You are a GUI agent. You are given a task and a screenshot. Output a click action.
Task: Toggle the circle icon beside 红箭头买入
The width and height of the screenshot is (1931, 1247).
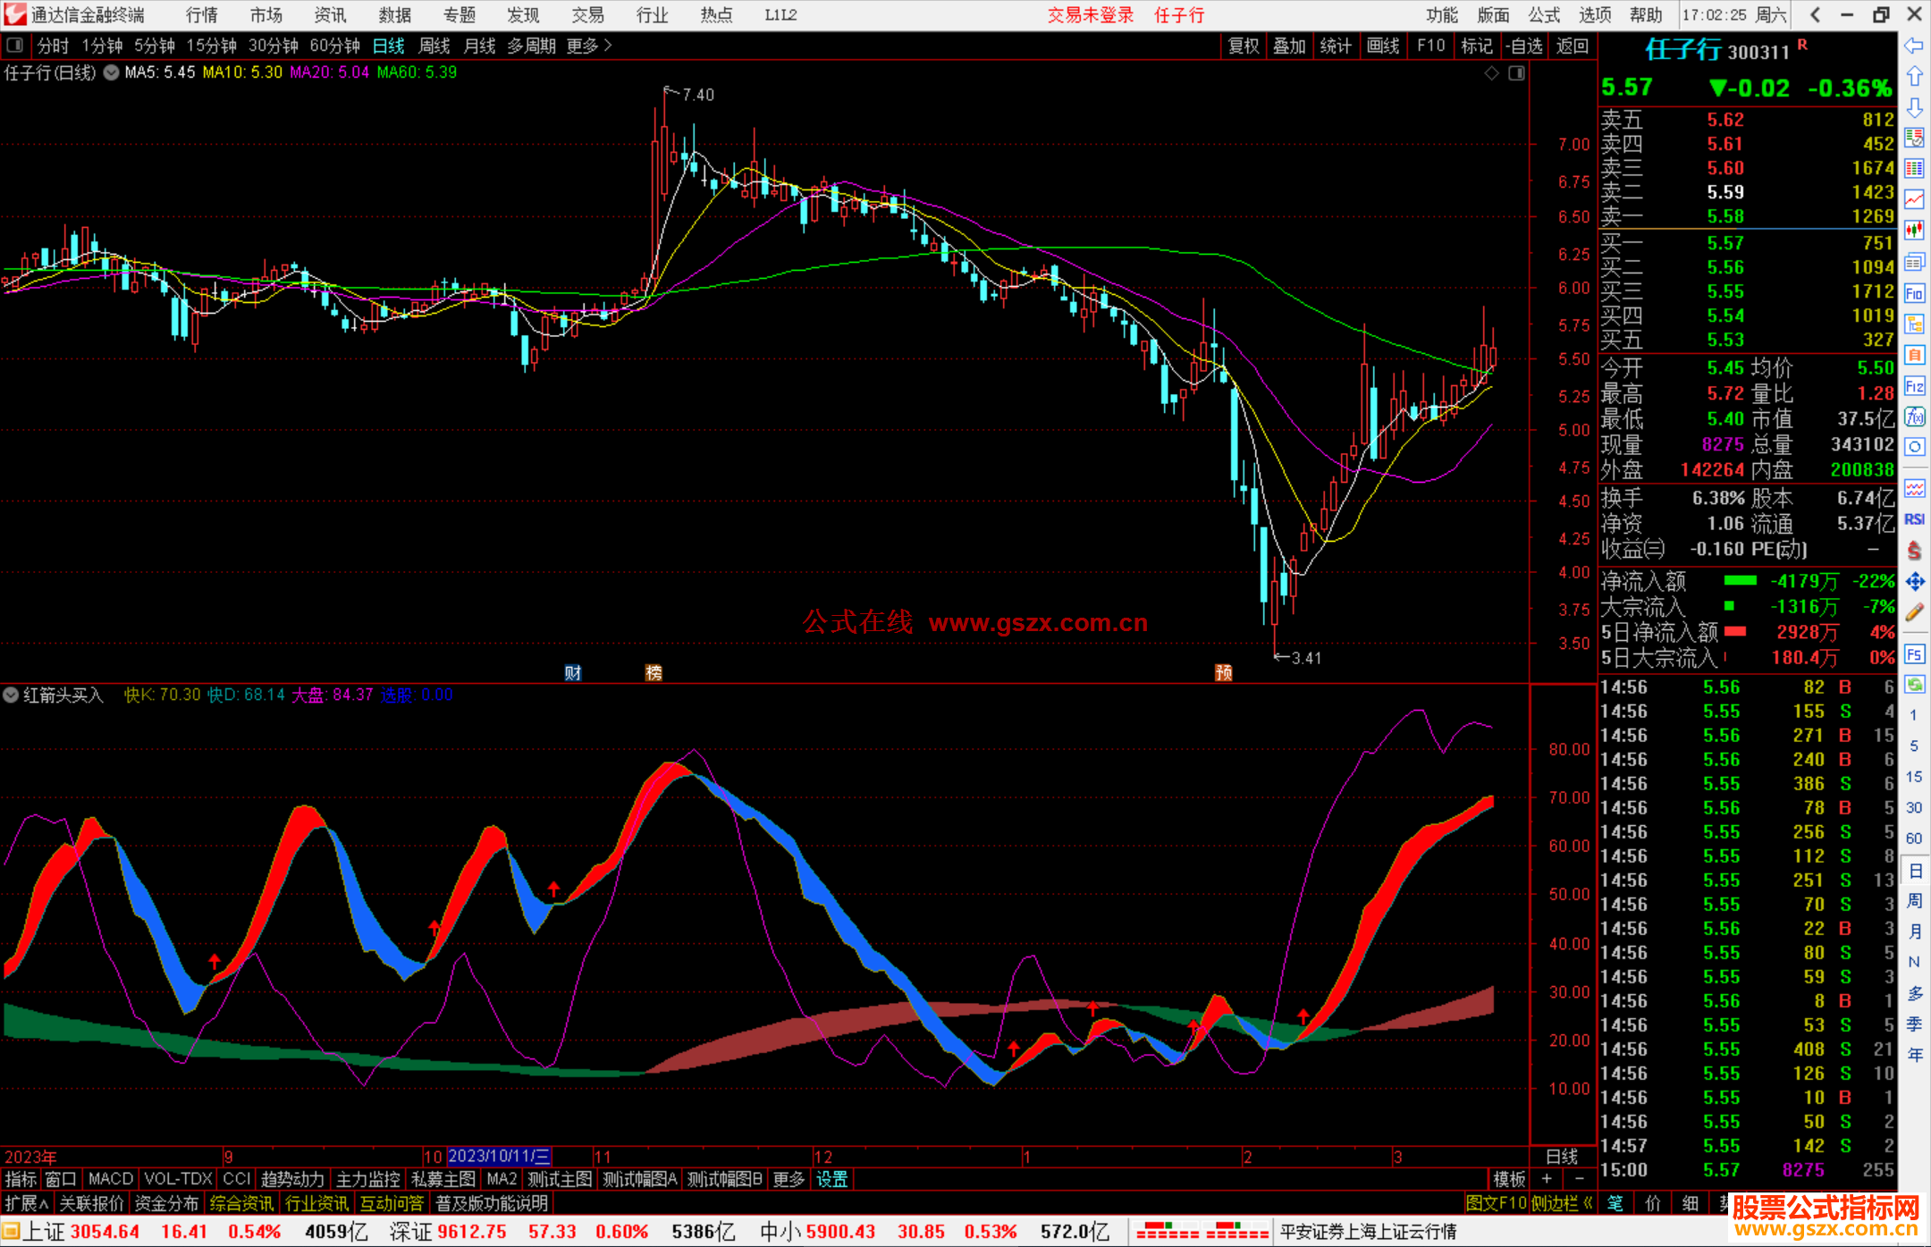click(11, 695)
